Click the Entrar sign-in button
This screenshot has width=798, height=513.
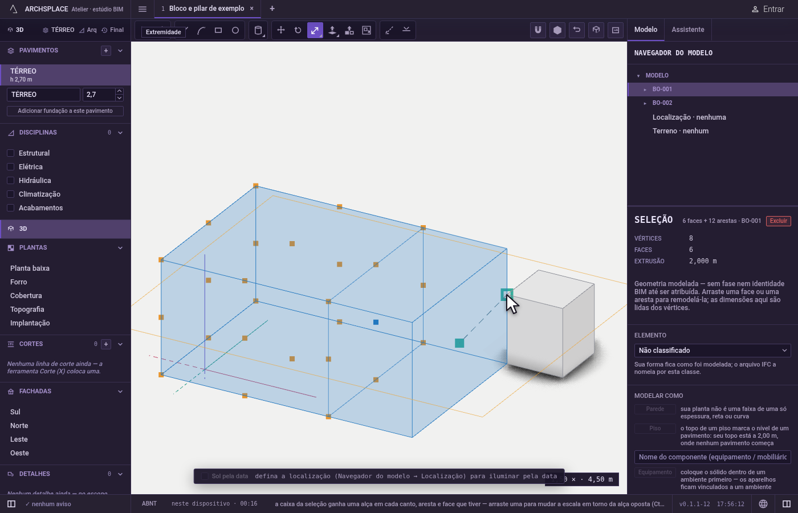click(x=768, y=9)
